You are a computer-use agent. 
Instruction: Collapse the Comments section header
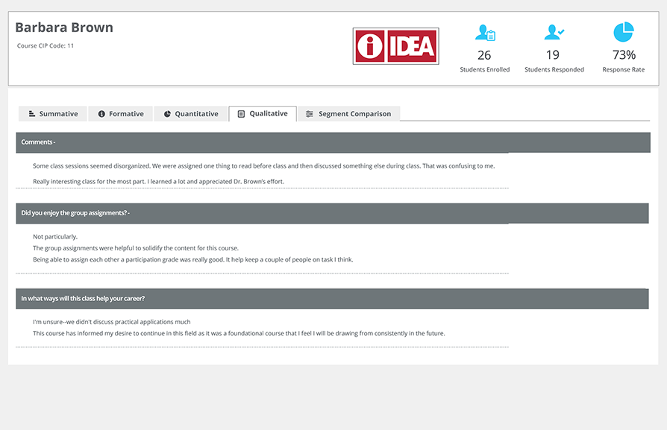click(332, 142)
